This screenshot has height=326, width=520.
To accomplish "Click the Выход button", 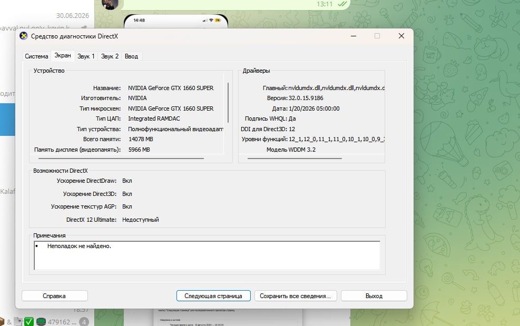I will point(374,296).
